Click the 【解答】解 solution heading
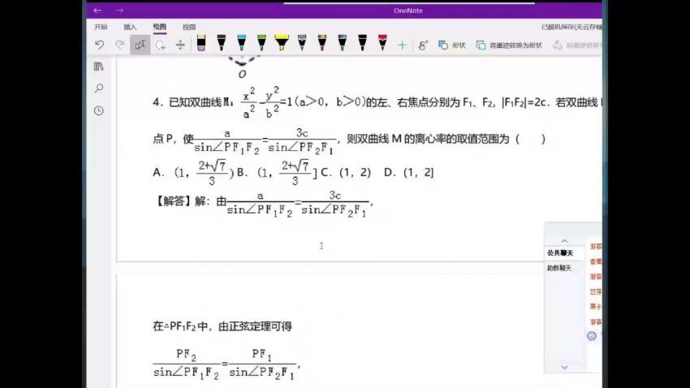 [180, 201]
